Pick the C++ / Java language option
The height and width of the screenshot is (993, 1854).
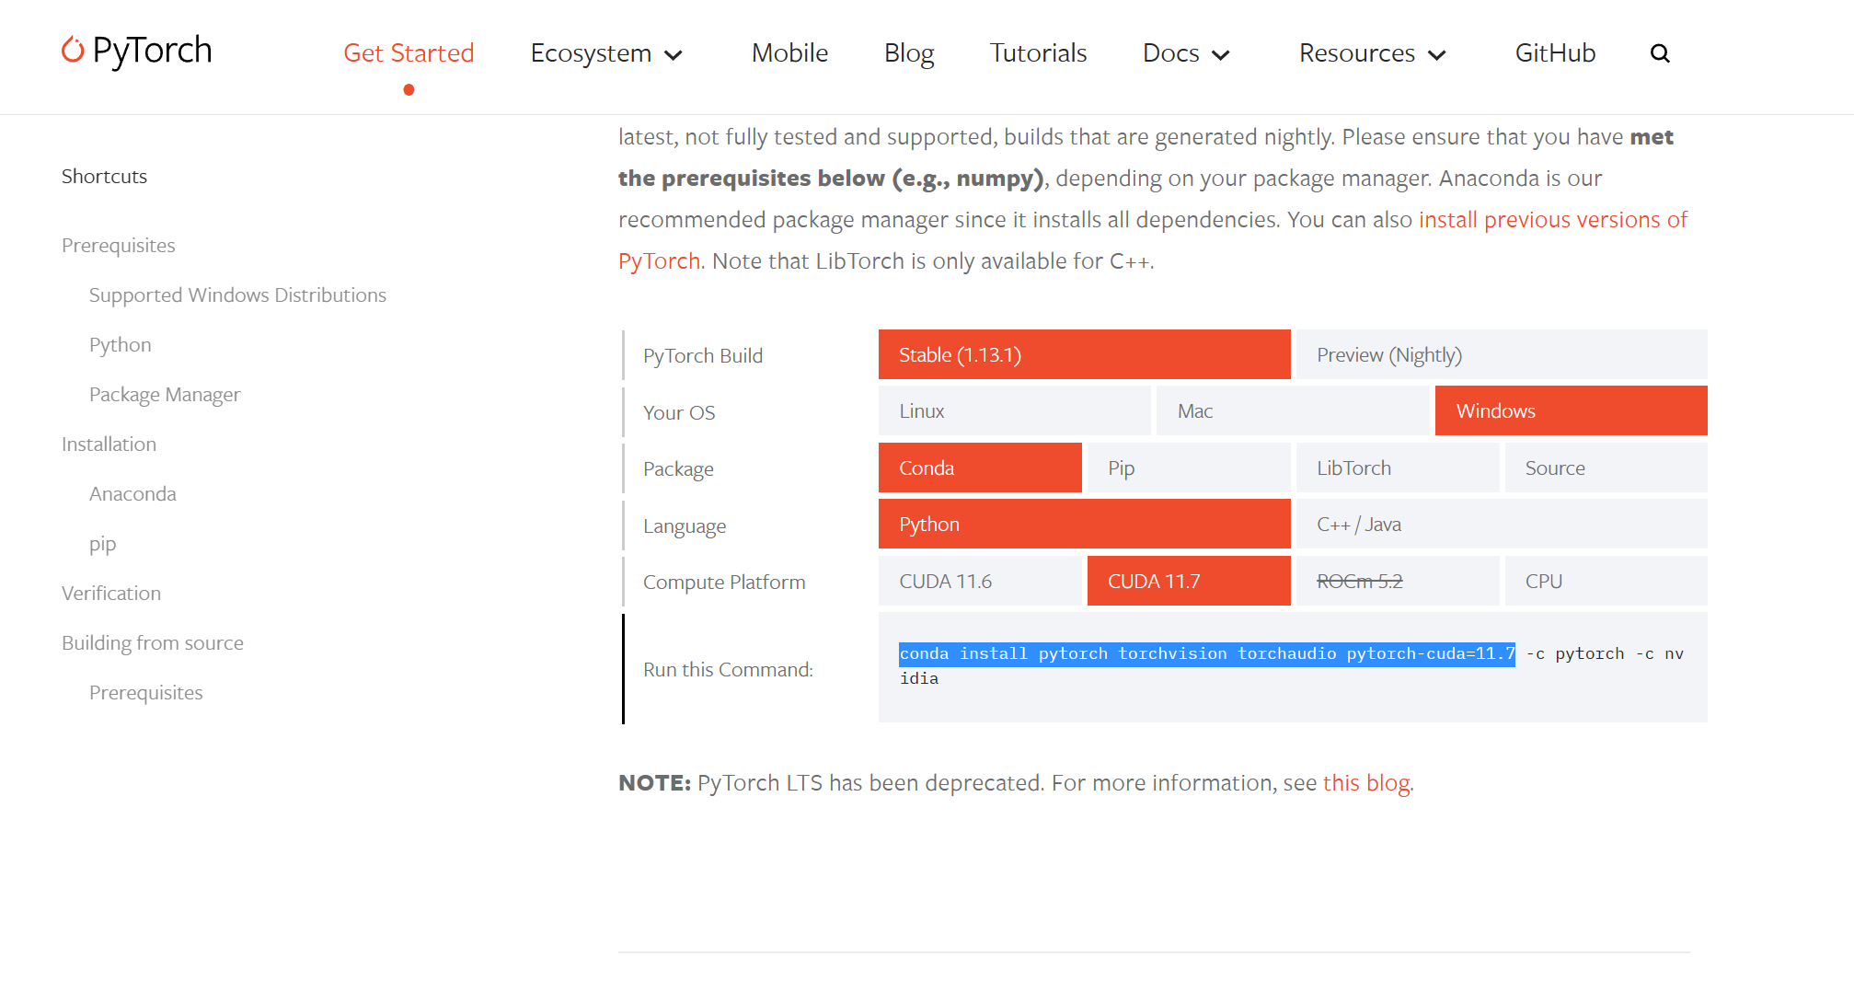click(x=1501, y=524)
